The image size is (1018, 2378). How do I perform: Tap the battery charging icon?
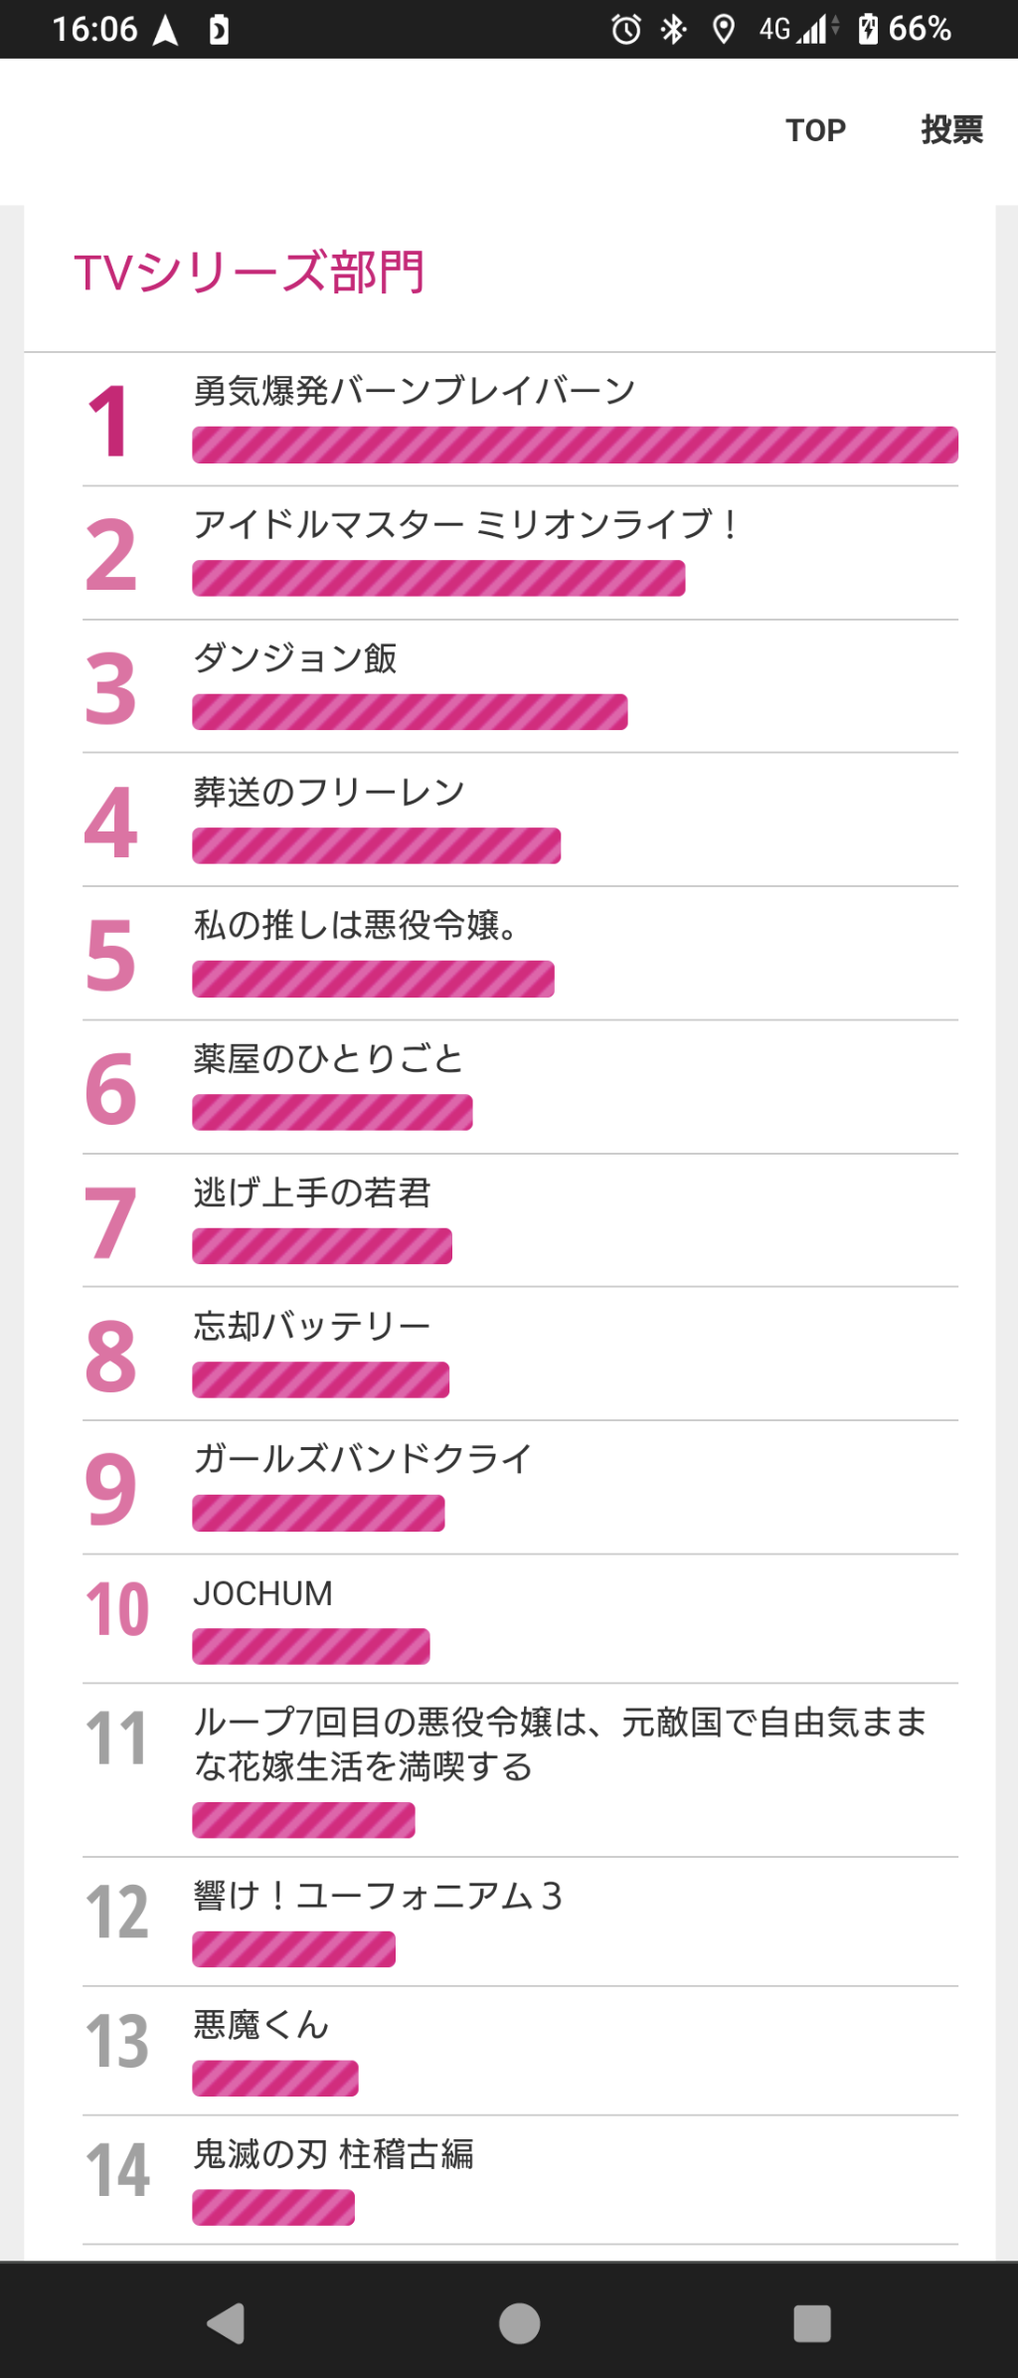pos(868,29)
